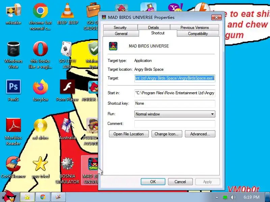This screenshot has height=202, width=270.
Task: Click the 'Angry Birds Space' target location text
Action: tap(149, 69)
